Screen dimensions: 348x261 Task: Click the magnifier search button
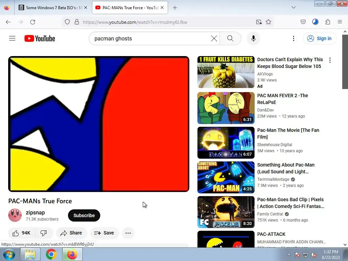230,38
